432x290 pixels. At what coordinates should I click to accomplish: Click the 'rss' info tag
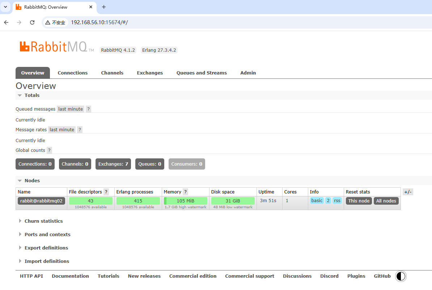[x=337, y=201]
